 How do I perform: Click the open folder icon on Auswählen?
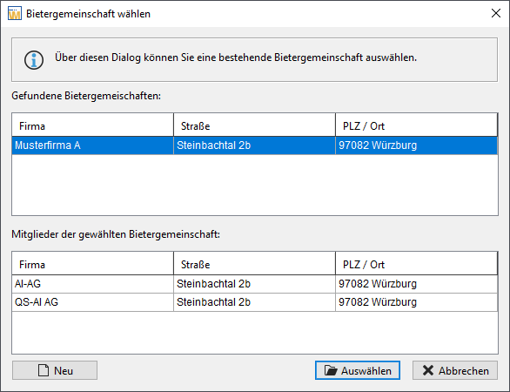tap(331, 370)
